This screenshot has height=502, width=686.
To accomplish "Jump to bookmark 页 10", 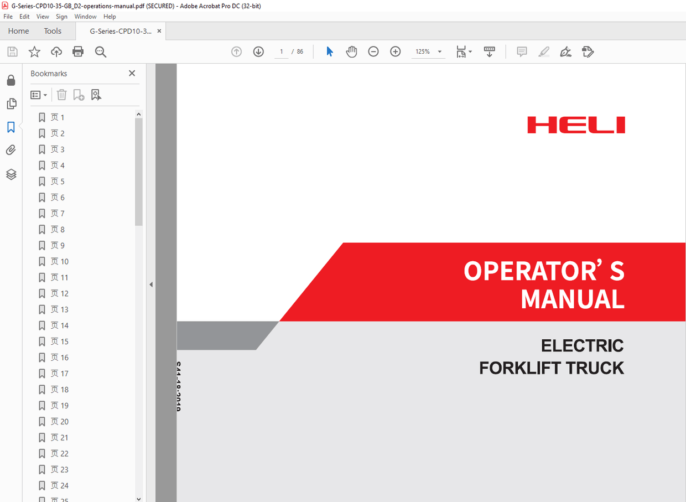I will pyautogui.click(x=60, y=261).
